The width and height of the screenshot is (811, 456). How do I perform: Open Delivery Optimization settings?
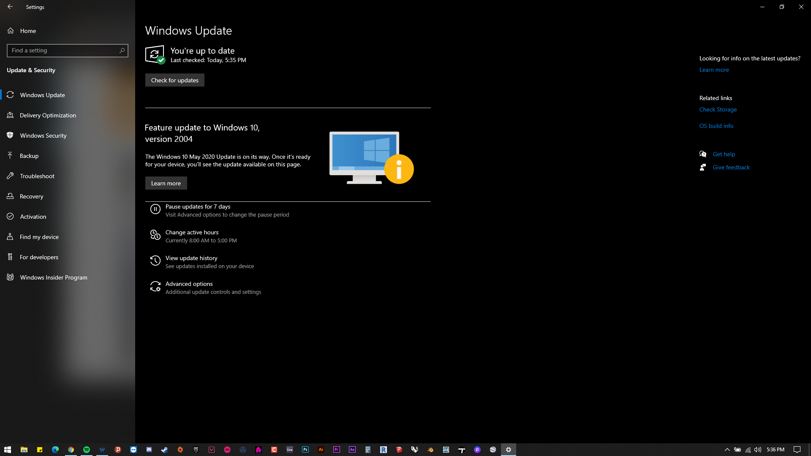[x=48, y=115]
